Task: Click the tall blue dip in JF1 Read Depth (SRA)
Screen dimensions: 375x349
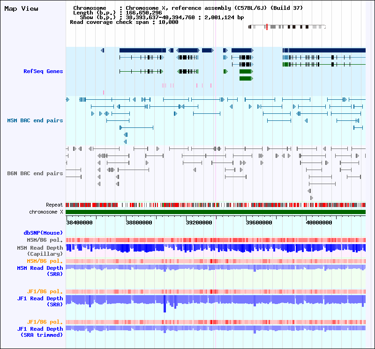Action: click(x=165, y=304)
